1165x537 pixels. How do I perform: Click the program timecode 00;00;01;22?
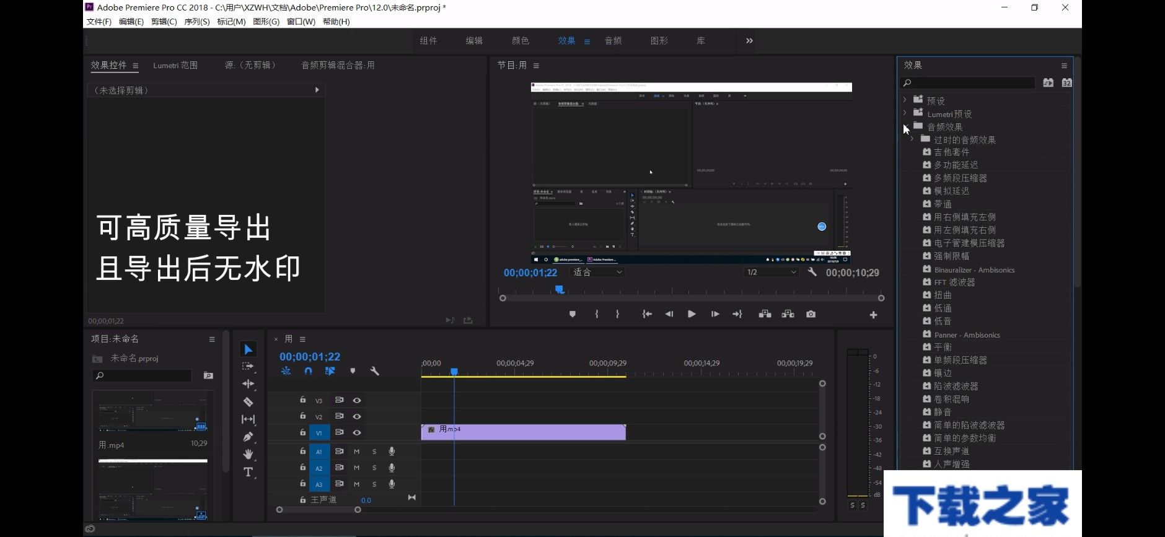pyautogui.click(x=530, y=273)
